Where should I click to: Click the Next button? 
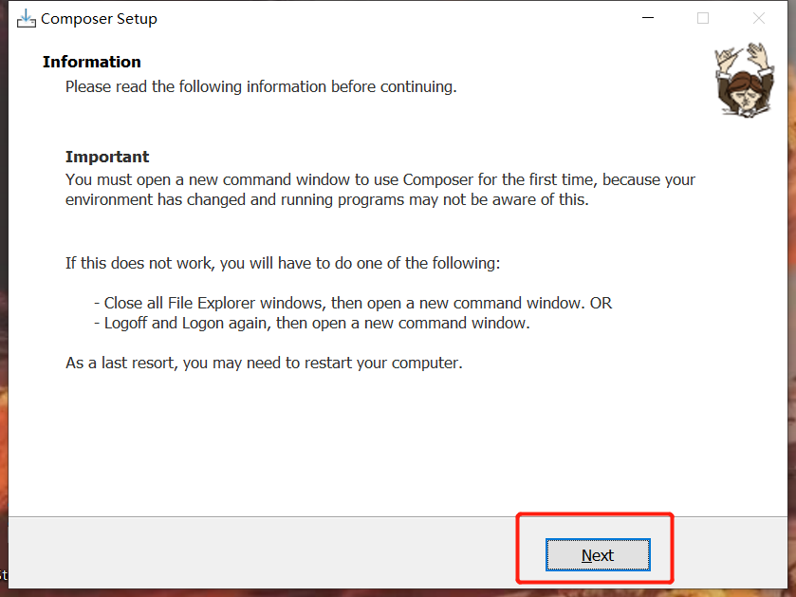(598, 555)
